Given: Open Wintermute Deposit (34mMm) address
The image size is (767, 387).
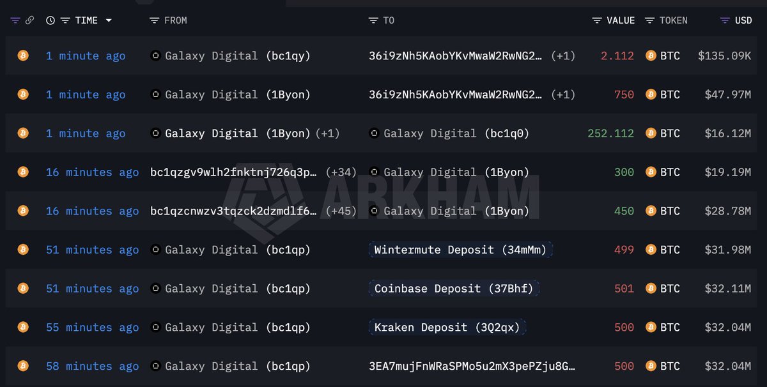Looking at the screenshot, I should (x=461, y=250).
